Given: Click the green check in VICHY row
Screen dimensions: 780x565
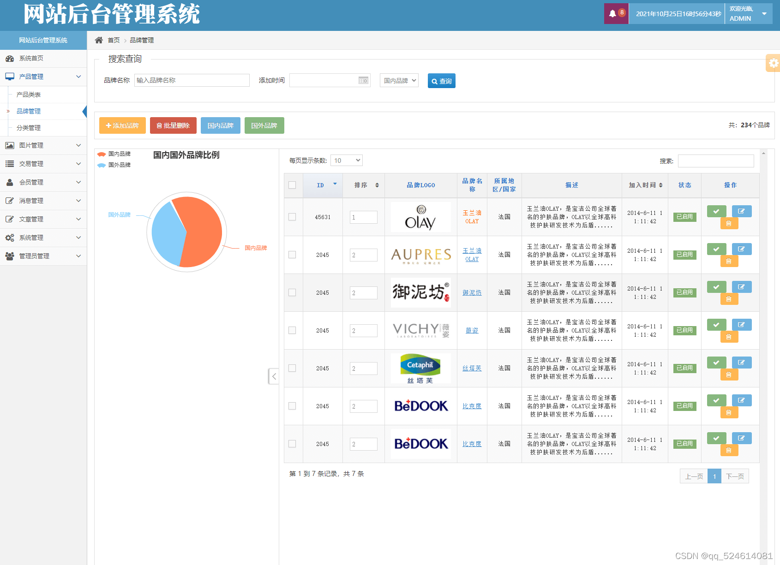Looking at the screenshot, I should 716,325.
